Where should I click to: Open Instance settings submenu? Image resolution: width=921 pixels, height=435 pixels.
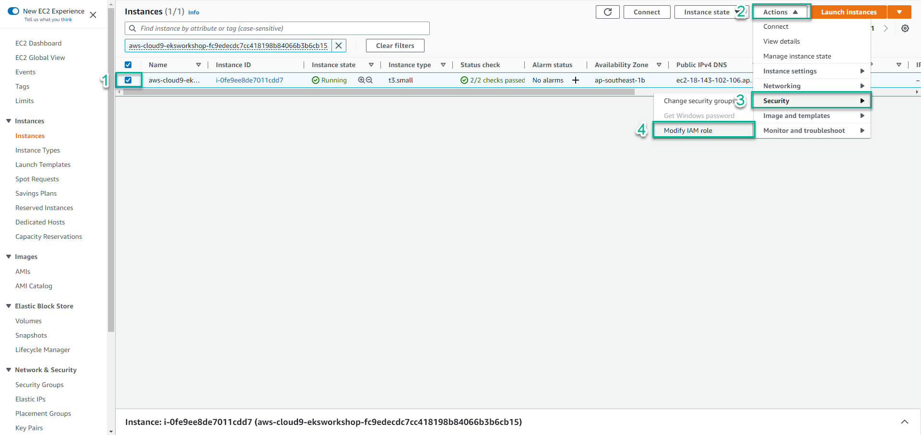[x=812, y=71]
